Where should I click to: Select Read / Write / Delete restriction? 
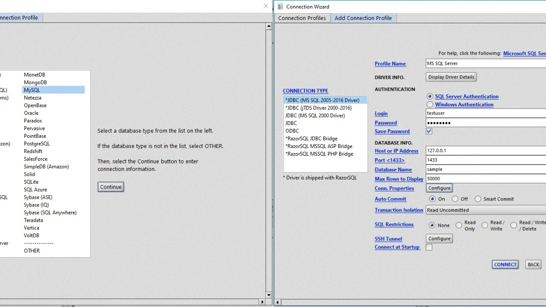514,225
